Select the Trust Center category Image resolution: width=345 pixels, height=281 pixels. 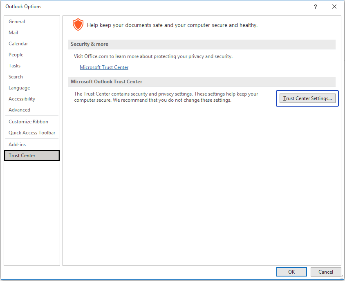point(22,155)
